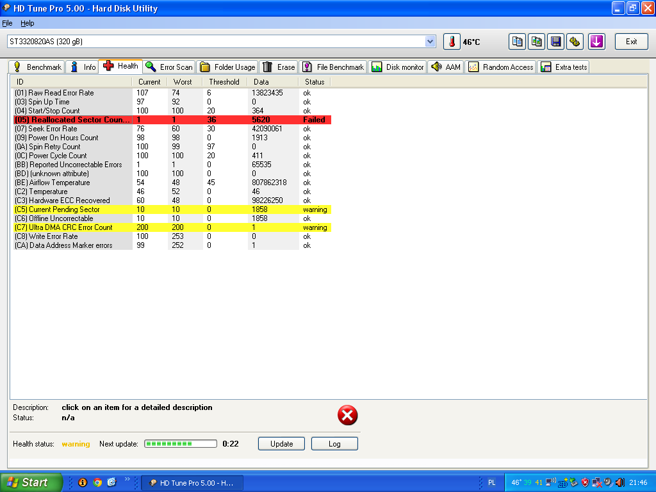Click the Status column header

[x=315, y=81]
